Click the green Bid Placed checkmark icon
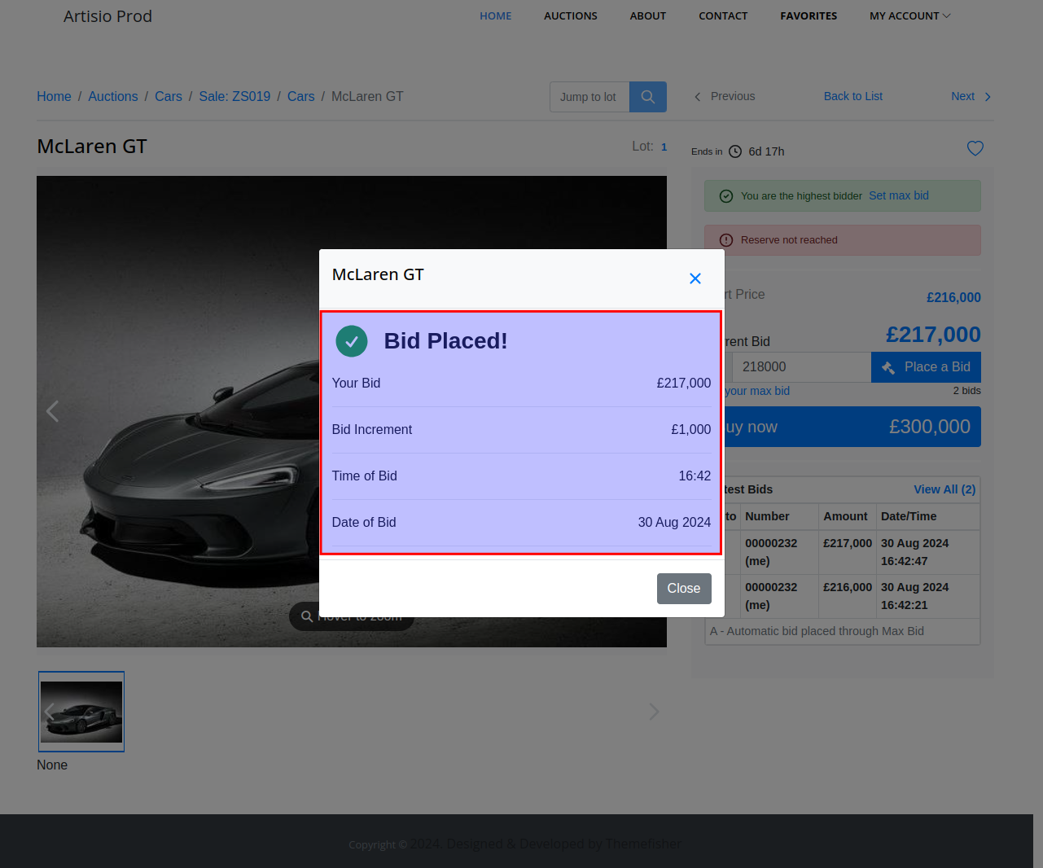Screen dimensions: 1043x868 (352, 341)
